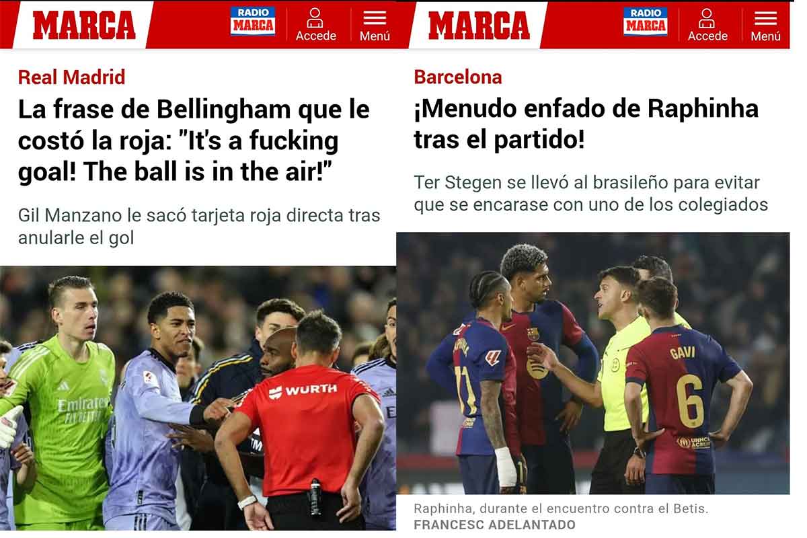The height and width of the screenshot is (538, 807).
Task: Click the right MARCA logo
Action: 479,25
